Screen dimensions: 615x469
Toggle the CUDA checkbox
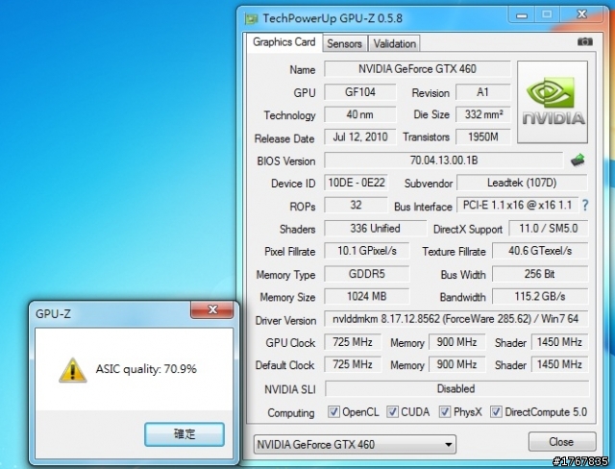tap(392, 411)
